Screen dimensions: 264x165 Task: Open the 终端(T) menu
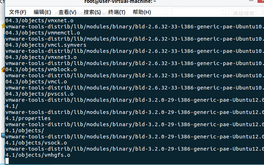pos(117,12)
